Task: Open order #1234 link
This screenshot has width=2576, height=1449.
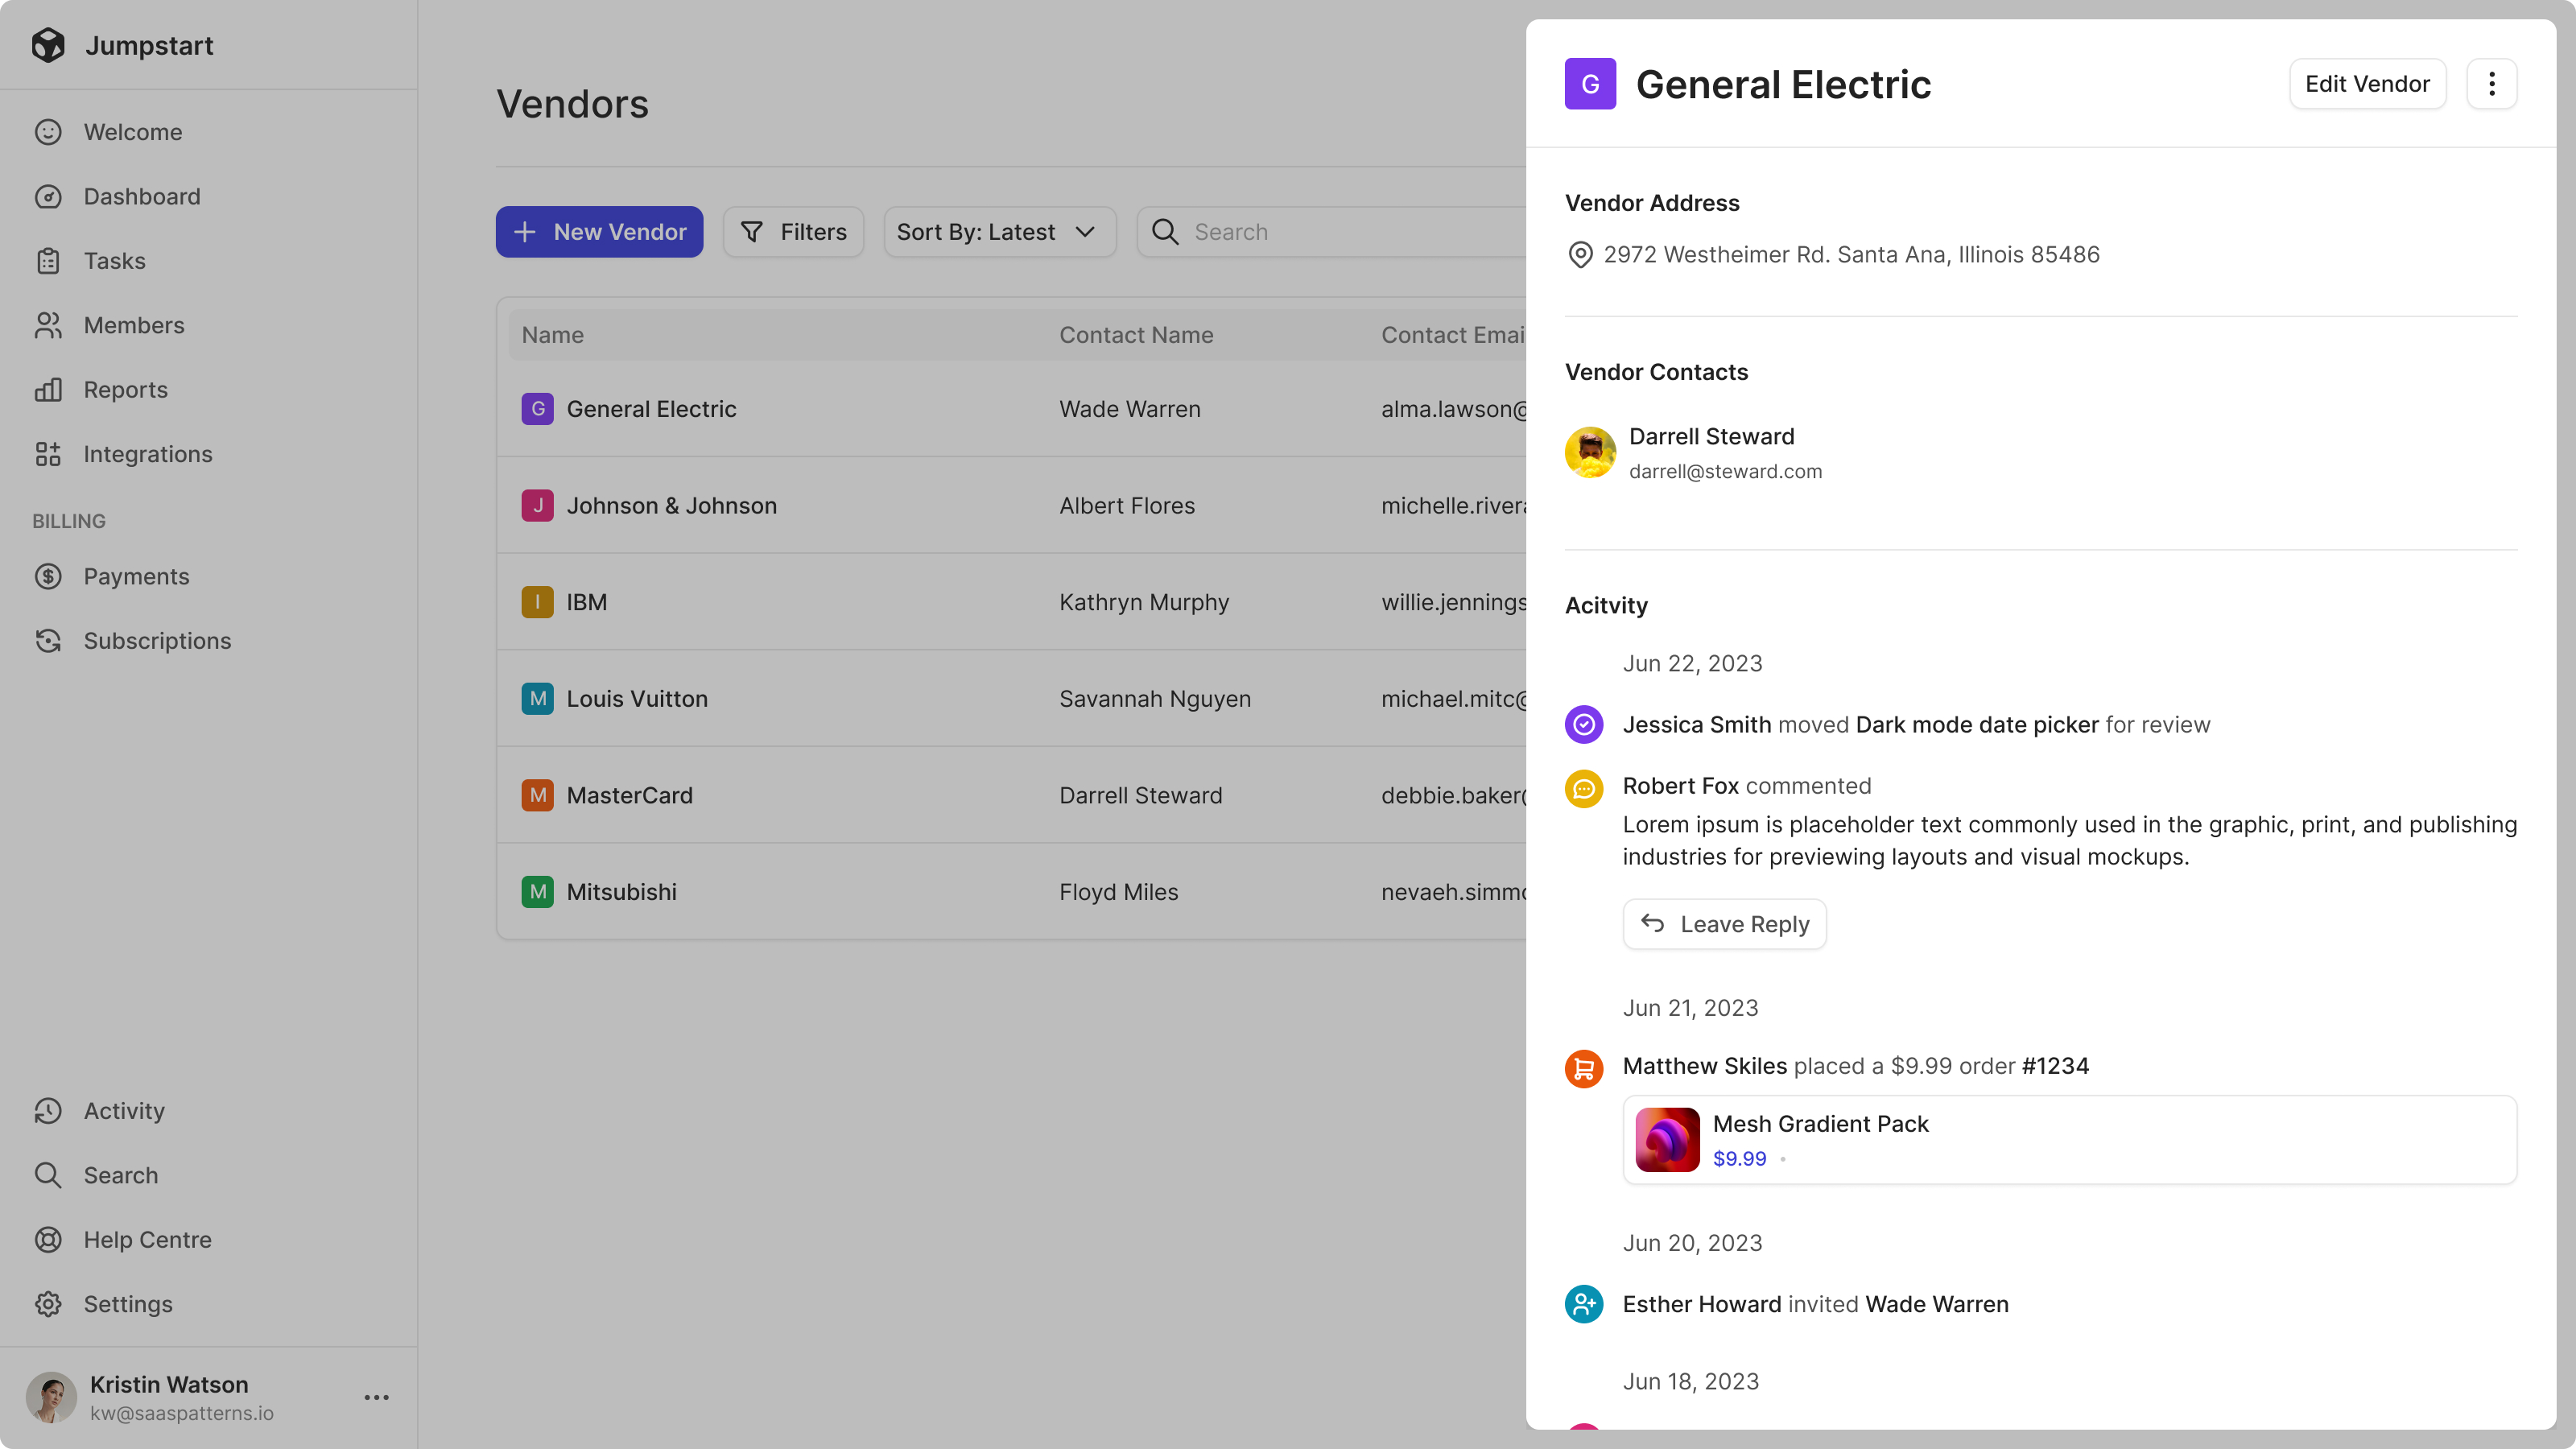Action: click(2055, 1066)
